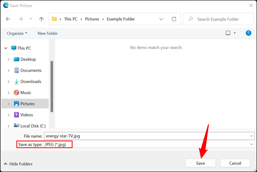Expand the Videos tree node

pos(9,115)
